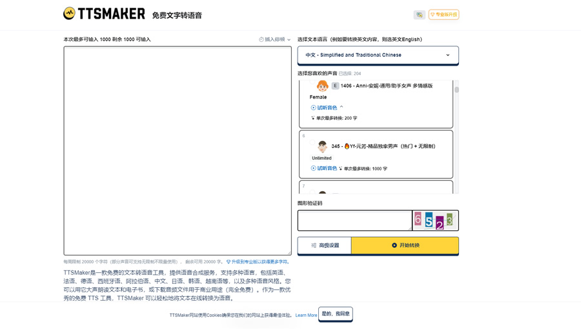Click the 免费文字转语音 tagline

click(x=177, y=15)
